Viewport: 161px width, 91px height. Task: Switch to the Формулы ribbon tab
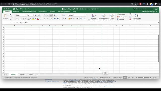click(43, 12)
